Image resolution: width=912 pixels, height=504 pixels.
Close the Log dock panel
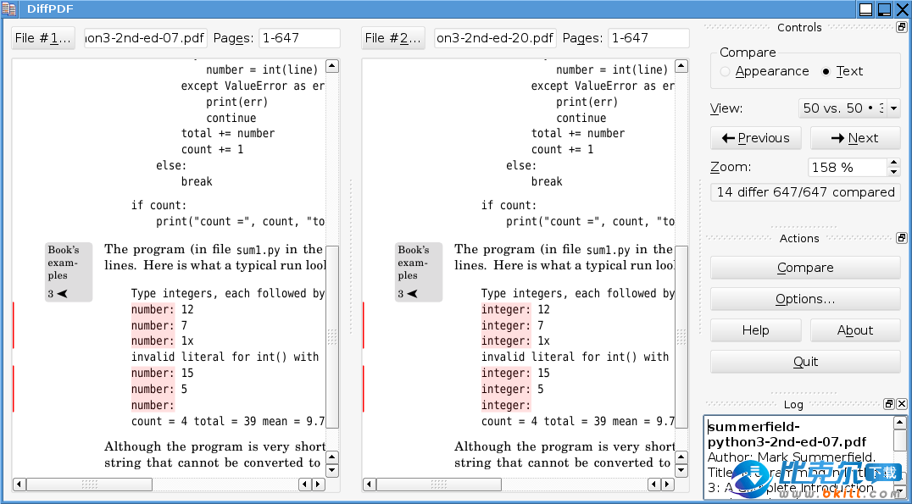pos(900,404)
